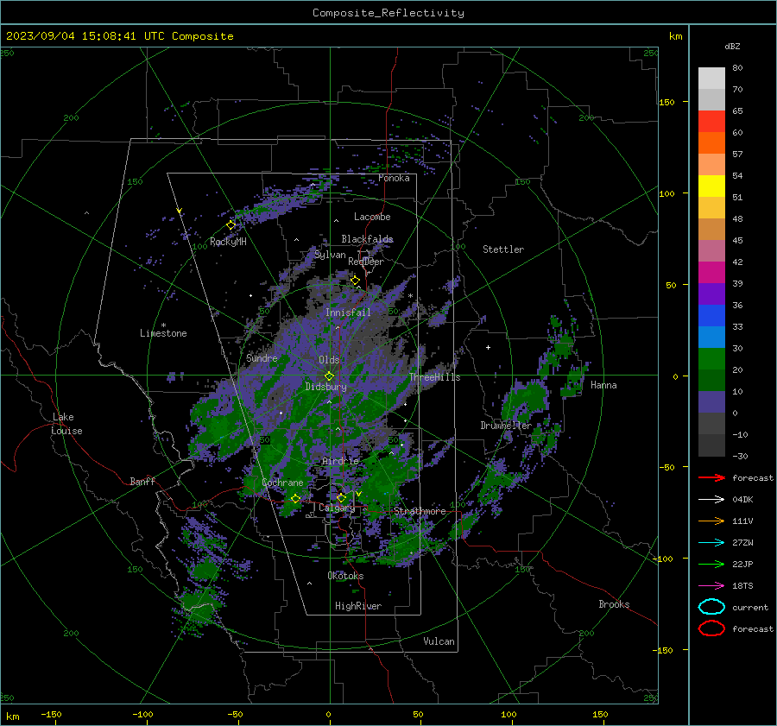The height and width of the screenshot is (726, 777).
Task: Click the Cochrane city label
Action: pyautogui.click(x=282, y=483)
